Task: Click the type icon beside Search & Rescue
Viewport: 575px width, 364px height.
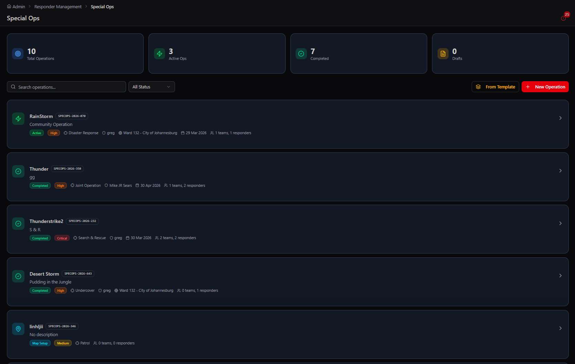Action: tap(75, 238)
